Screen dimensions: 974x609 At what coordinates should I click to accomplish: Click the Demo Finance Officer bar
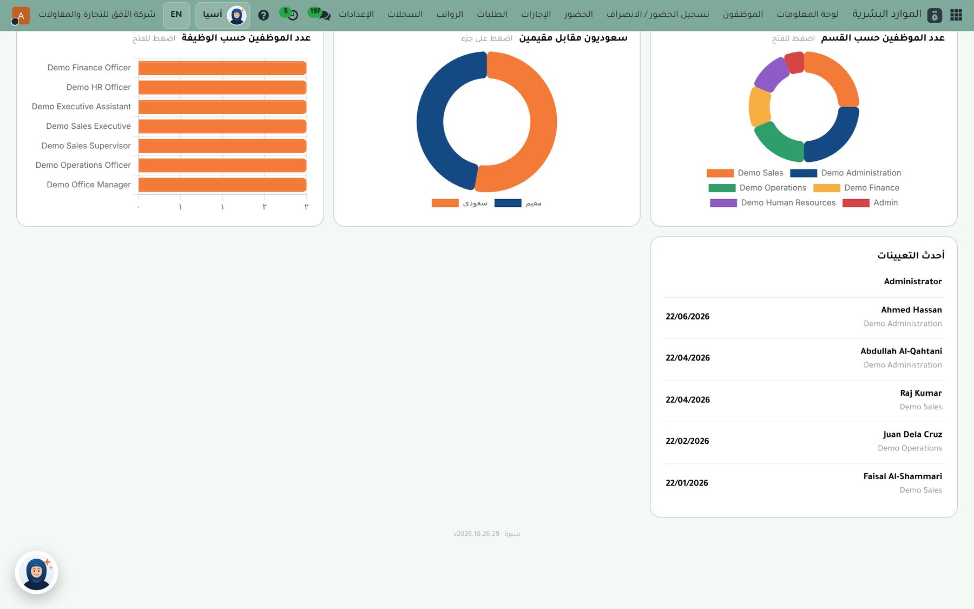222,68
